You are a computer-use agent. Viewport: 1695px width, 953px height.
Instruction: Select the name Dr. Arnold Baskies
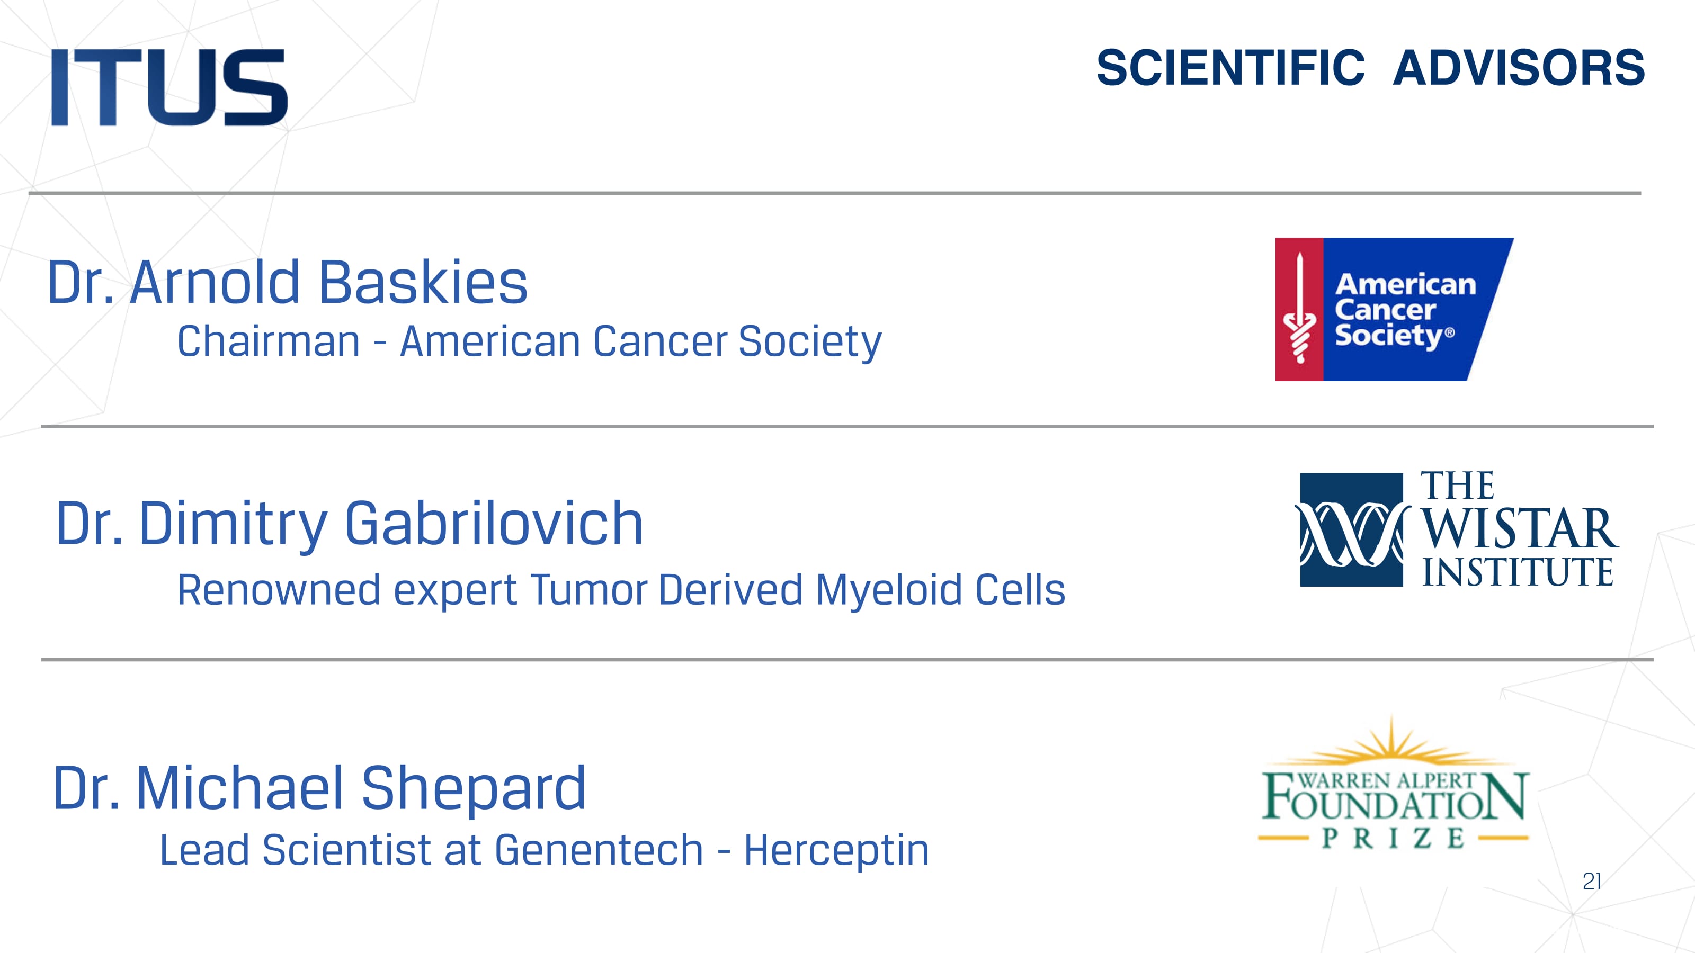288,282
